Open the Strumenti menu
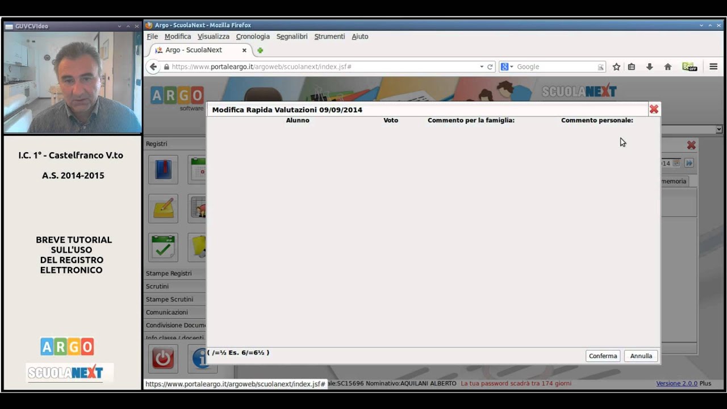This screenshot has width=727, height=409. (329, 36)
